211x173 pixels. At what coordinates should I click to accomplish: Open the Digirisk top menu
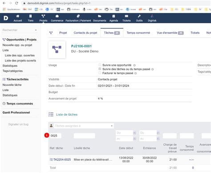(x=152, y=18)
